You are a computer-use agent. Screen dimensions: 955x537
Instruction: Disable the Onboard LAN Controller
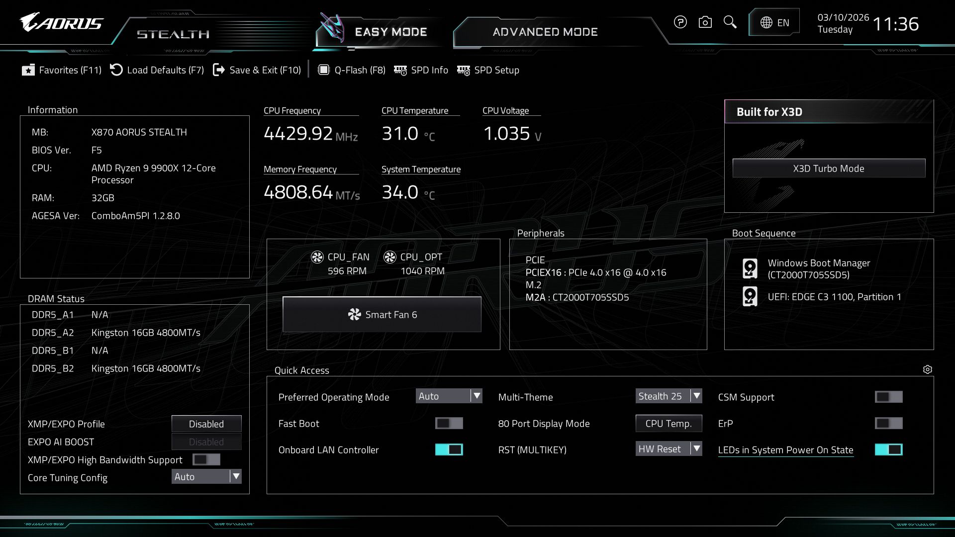[x=449, y=449]
